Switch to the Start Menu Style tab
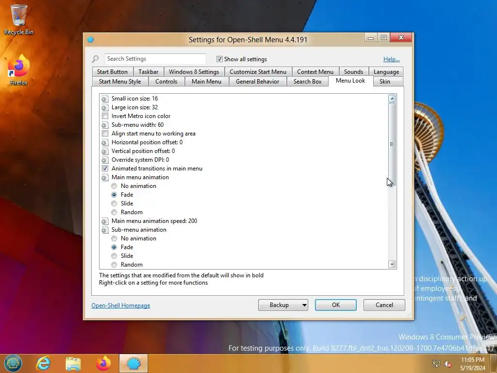This screenshot has height=373, width=497. click(x=120, y=82)
